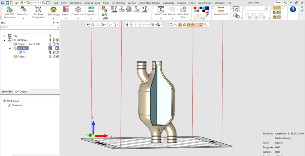Click the calculator build estimate icon
This screenshot has width=305, height=156.
[114, 9]
